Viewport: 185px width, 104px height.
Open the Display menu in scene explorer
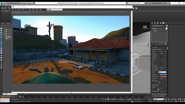[x=8, y=23]
